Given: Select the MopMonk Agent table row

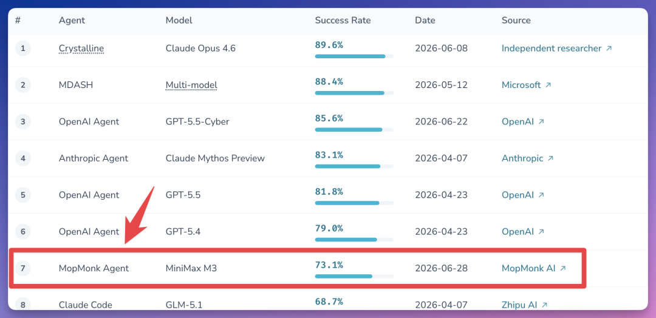Looking at the screenshot, I should (298, 269).
